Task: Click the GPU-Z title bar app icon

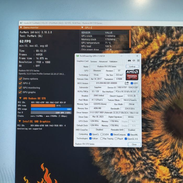Action: 77,56
